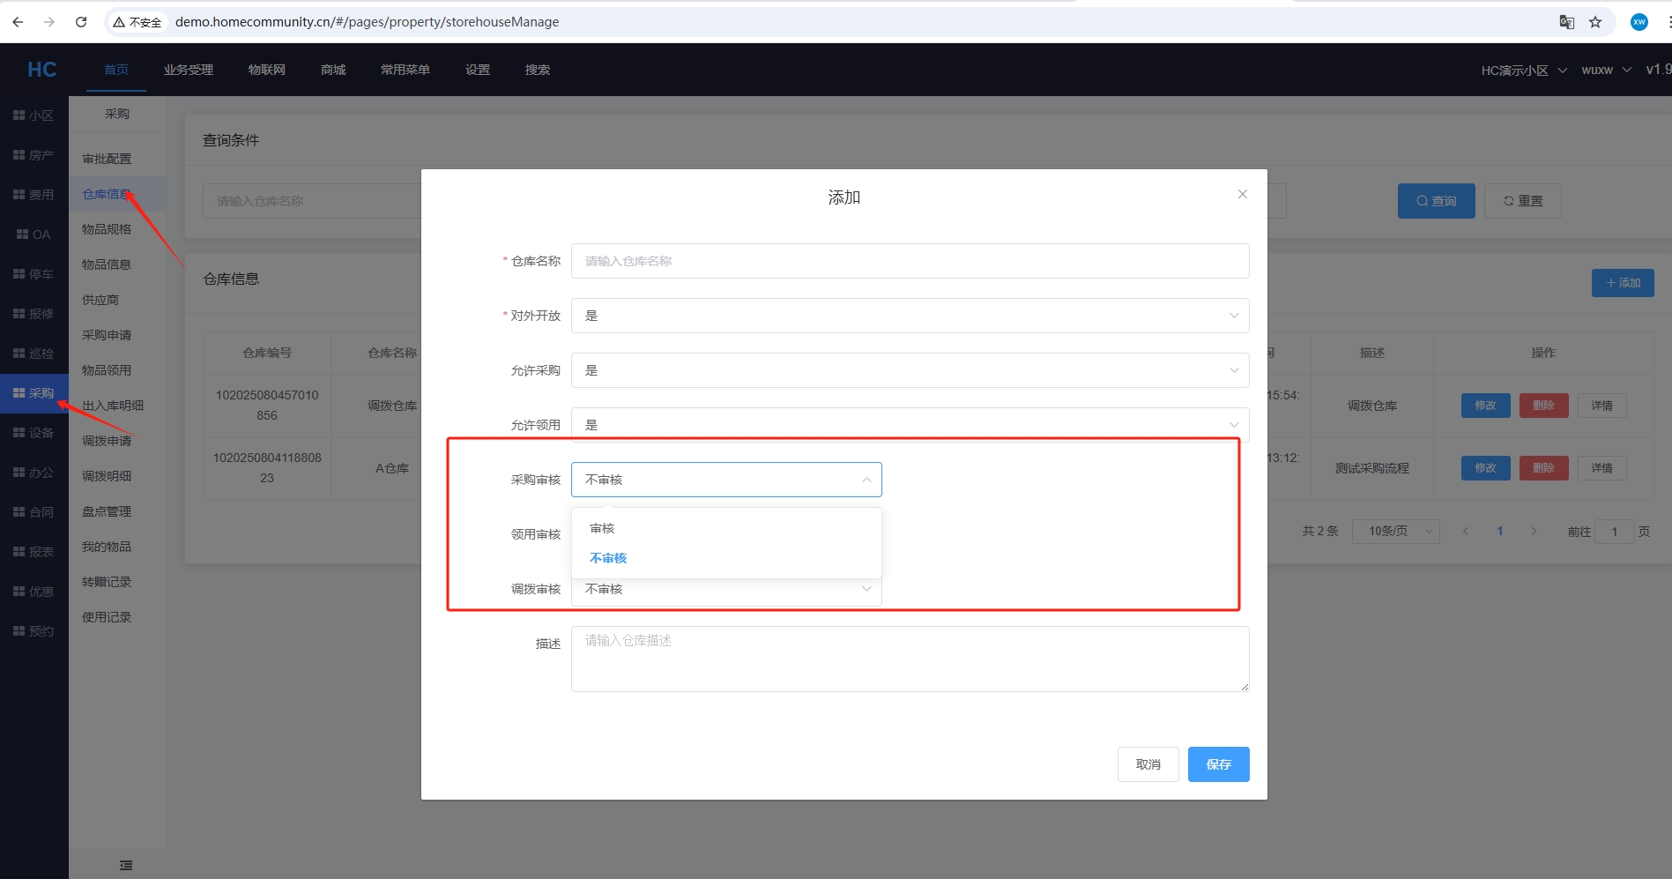Open the 对外开放 dropdown
The width and height of the screenshot is (1672, 879).
tap(910, 316)
